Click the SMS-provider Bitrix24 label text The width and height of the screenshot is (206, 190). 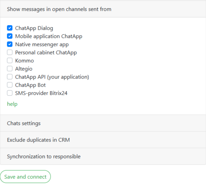click(41, 93)
